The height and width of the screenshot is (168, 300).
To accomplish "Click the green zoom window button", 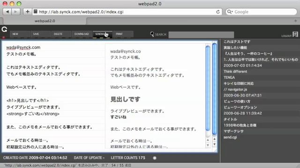I will (19, 4).
